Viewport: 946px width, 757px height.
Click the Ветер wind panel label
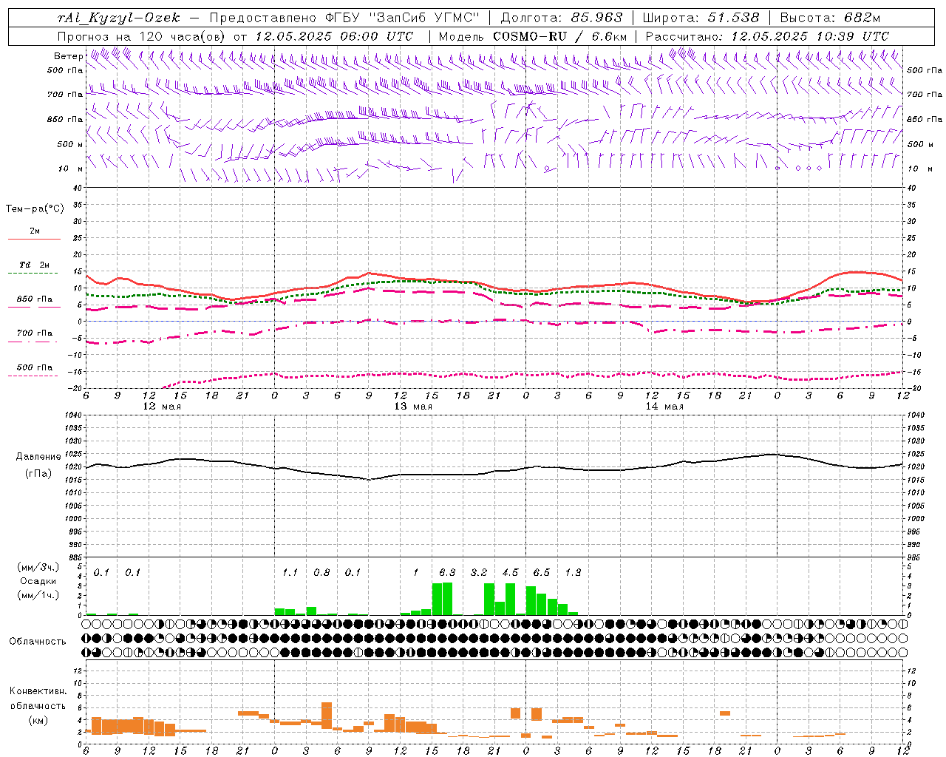click(x=68, y=56)
